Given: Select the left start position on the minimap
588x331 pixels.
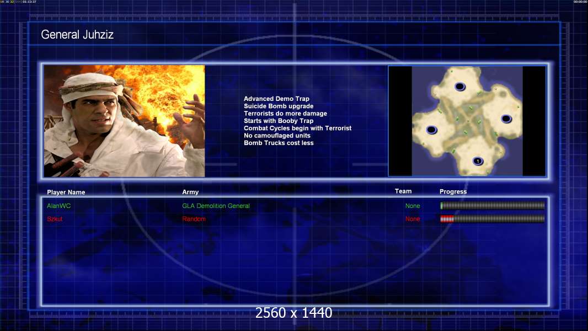Looking at the screenshot, I should point(432,130).
